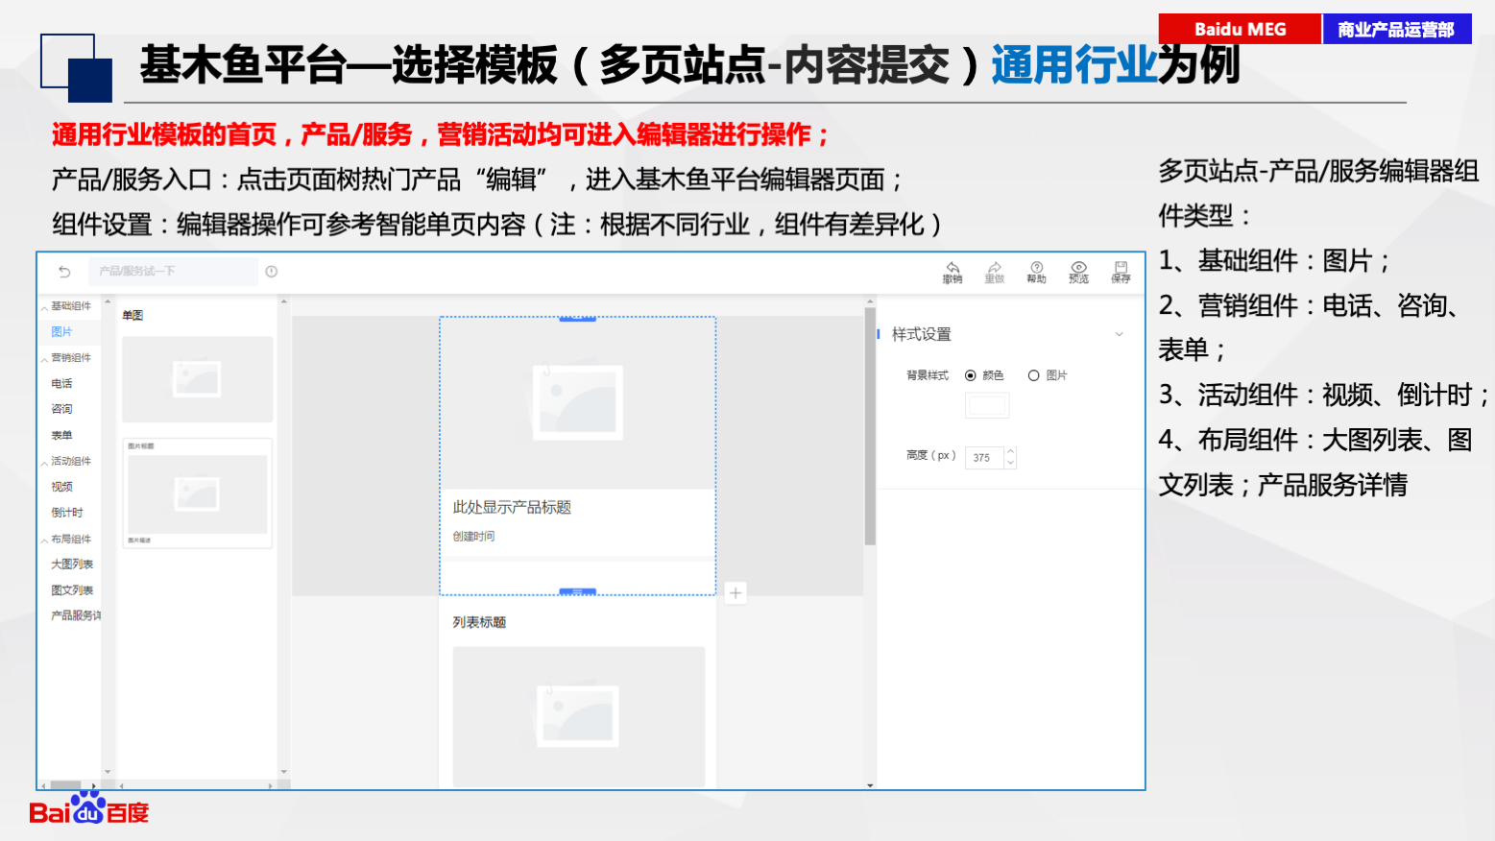Select 电话 component
The image size is (1495, 841).
pos(61,384)
